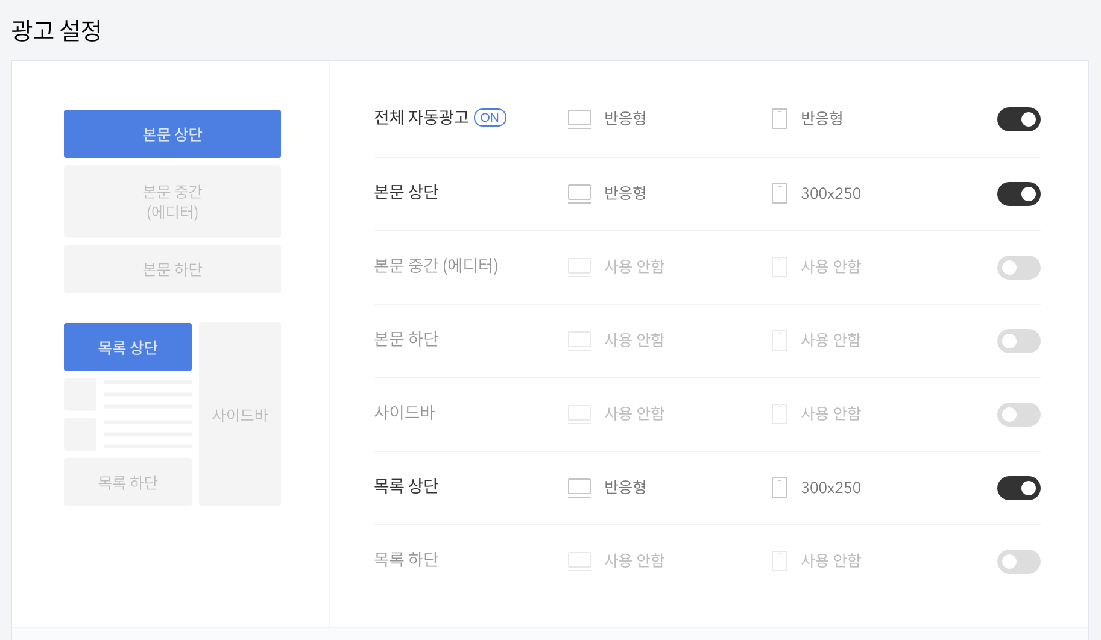Image resolution: width=1101 pixels, height=640 pixels.
Task: Open the 300x250 size selector for 본문 상단
Action: (x=830, y=193)
